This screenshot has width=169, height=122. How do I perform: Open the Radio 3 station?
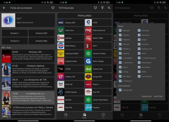click(98, 84)
